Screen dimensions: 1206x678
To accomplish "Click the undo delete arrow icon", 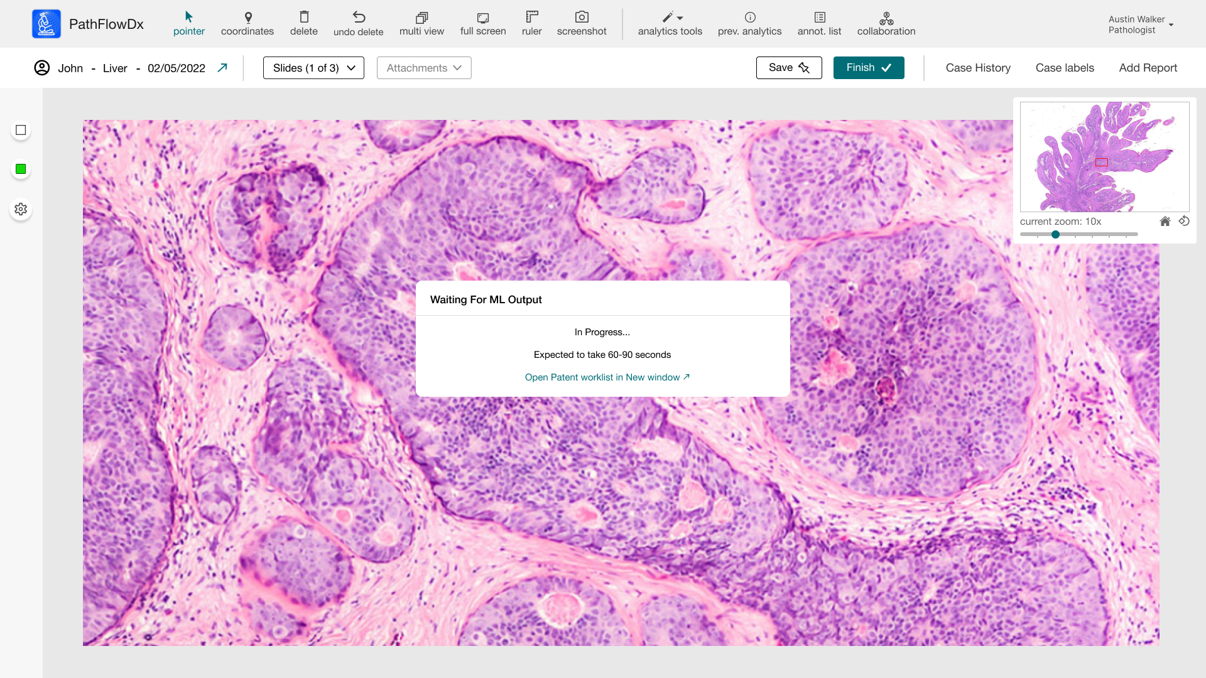I will [359, 23].
